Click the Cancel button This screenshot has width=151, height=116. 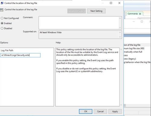pos(100,111)
